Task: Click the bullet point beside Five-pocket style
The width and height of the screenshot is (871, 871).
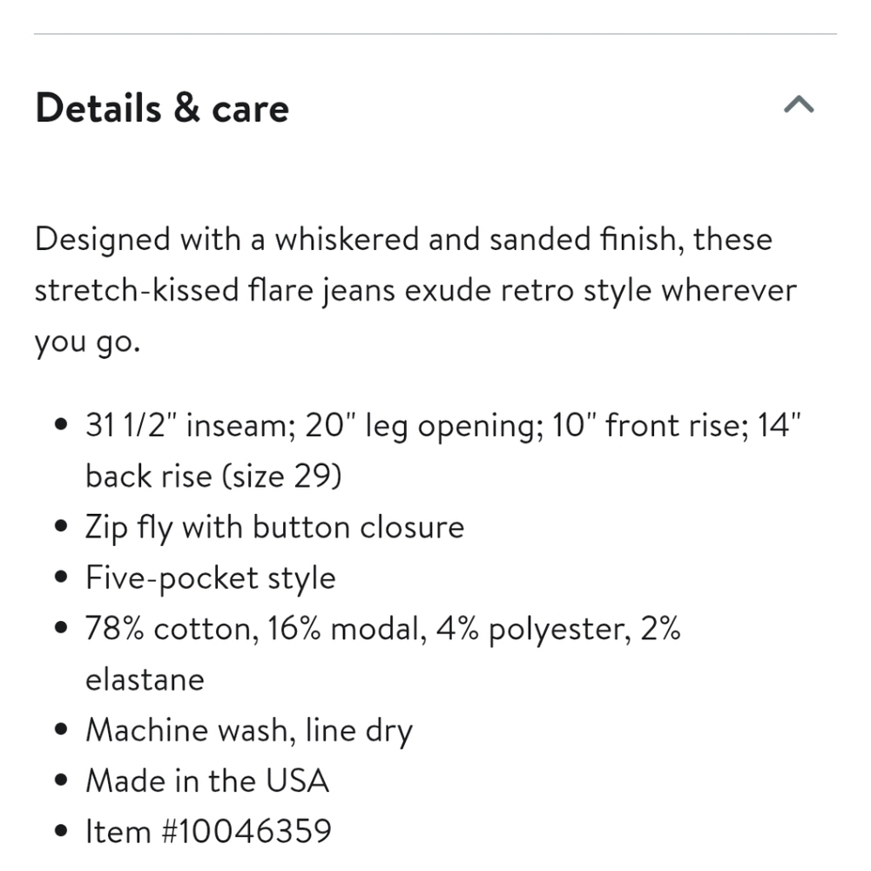Action: pyautogui.click(x=61, y=577)
